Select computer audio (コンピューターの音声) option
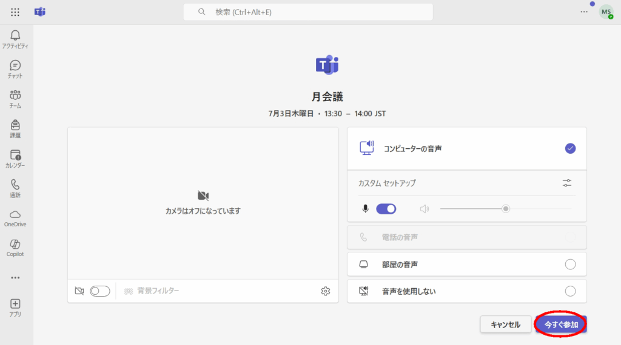 467,148
